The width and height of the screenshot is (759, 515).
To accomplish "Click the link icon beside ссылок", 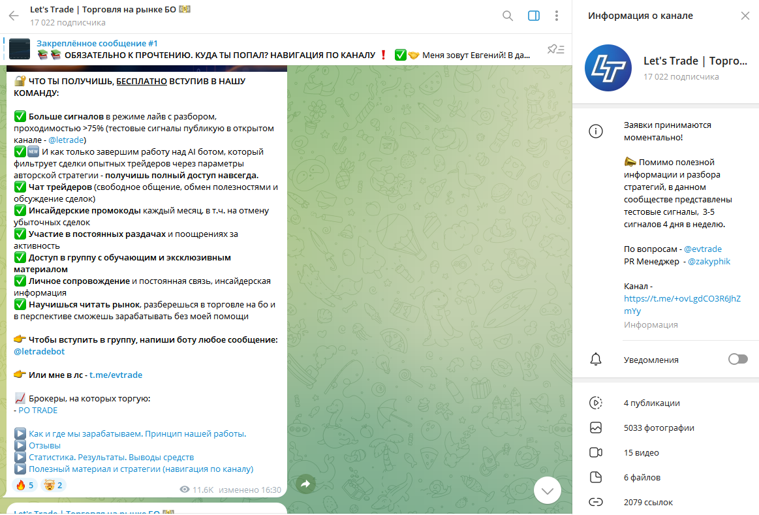I will point(596,502).
